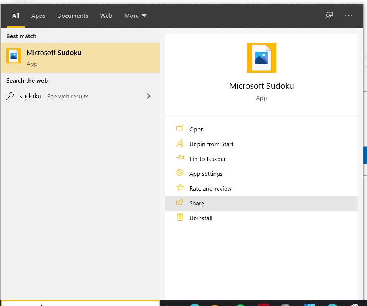Image resolution: width=367 pixels, height=306 pixels.
Task: Open the Documents search tab
Action: 73,16
